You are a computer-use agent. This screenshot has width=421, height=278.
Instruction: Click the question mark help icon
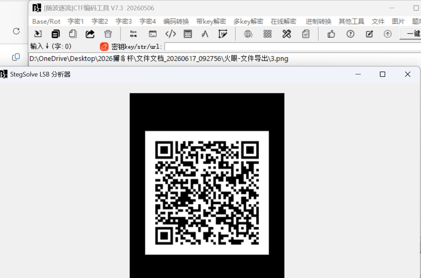click(x=350, y=34)
